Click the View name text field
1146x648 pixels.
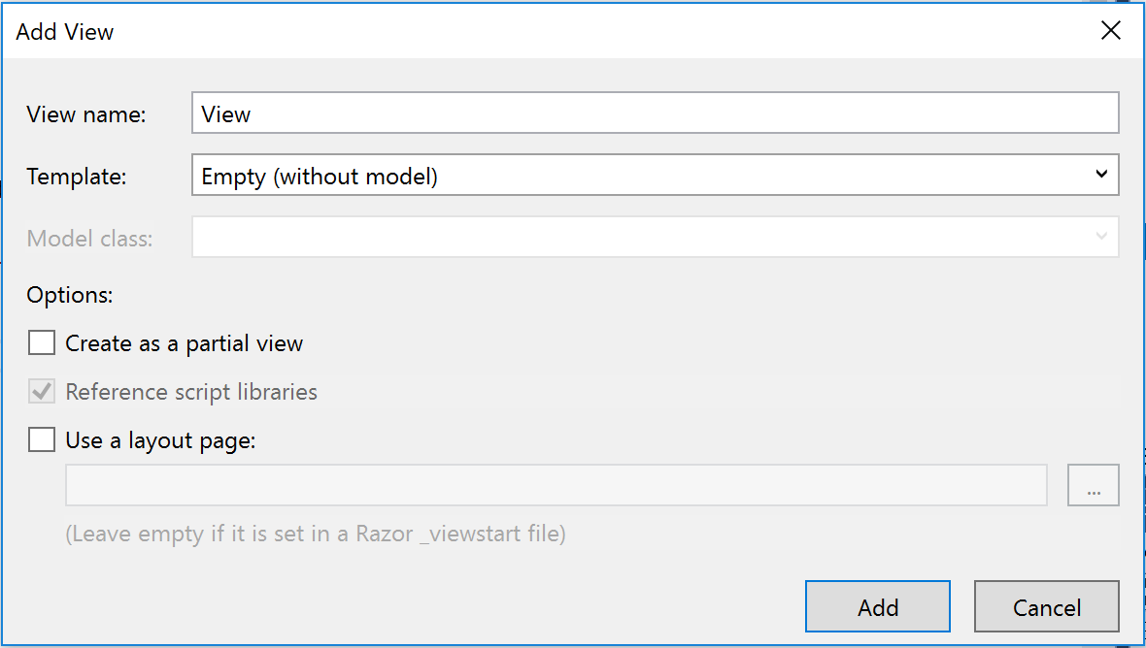(656, 113)
